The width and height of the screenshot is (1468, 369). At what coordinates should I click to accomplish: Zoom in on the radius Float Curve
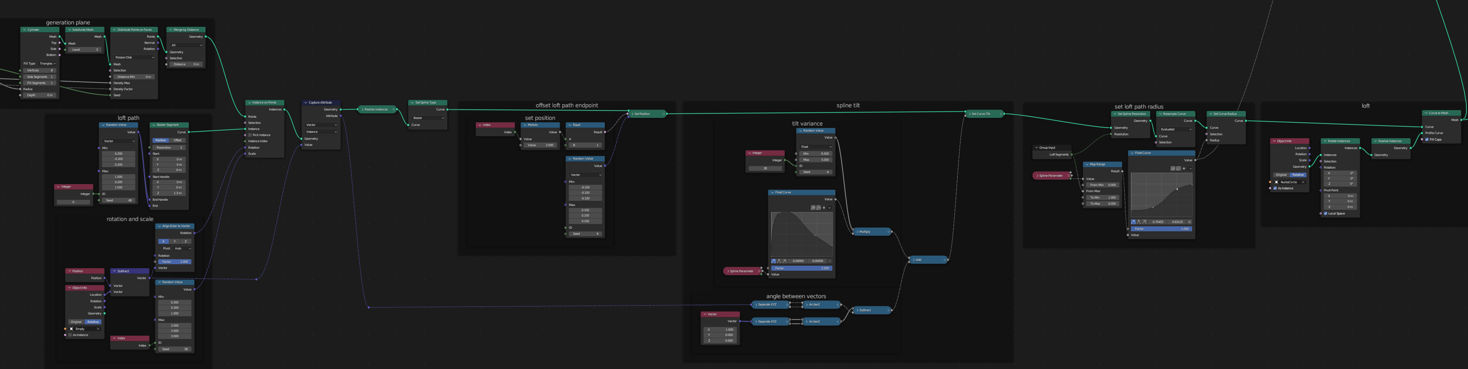(x=1173, y=169)
